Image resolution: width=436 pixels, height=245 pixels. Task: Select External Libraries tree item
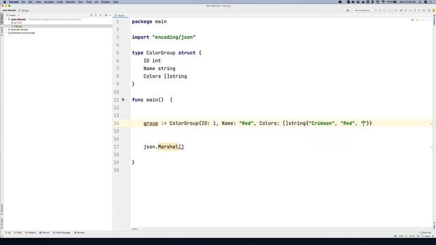[19, 29]
